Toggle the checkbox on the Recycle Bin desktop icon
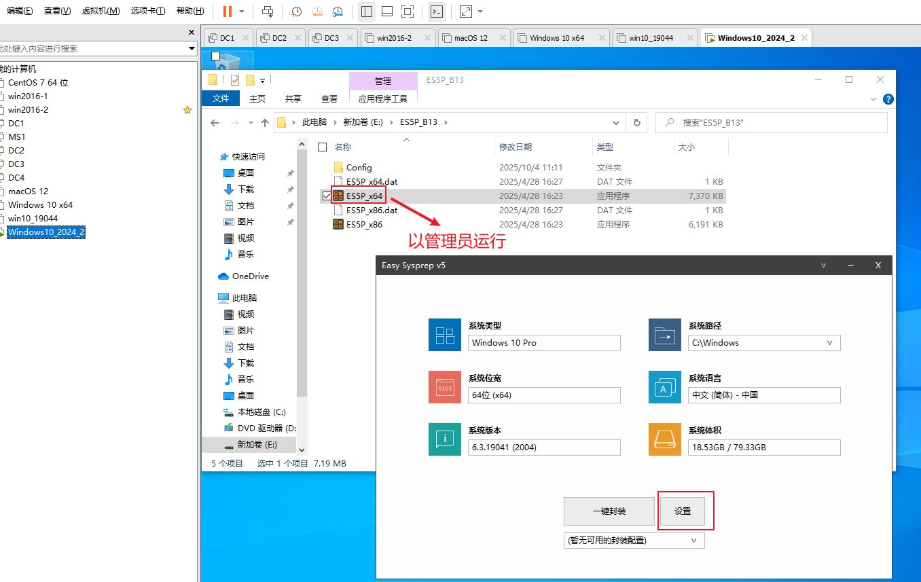The image size is (921, 582). 215,56
